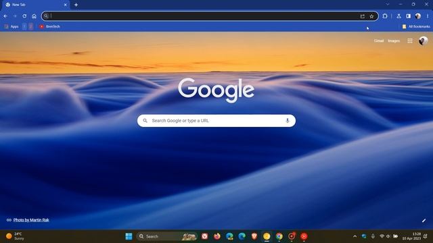The height and width of the screenshot is (243, 433).
Task: Click the Customize Chrome pencil icon
Action: [x=424, y=221]
